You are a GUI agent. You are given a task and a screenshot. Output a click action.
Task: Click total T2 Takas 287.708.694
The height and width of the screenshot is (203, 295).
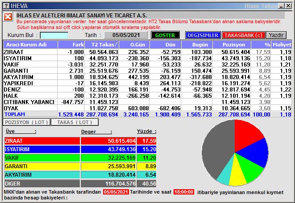[102, 114]
